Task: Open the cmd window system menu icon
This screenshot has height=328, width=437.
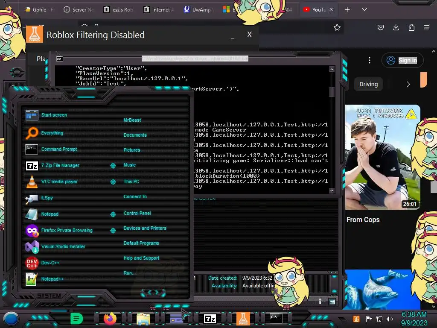Action: (x=60, y=59)
